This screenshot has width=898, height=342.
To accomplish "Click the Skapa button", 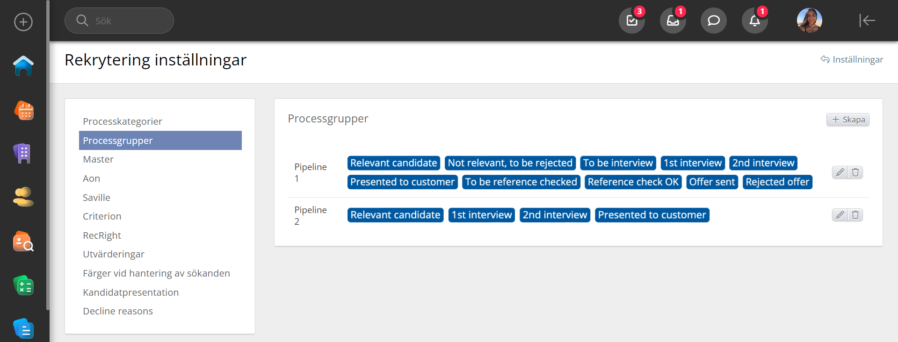I will (848, 120).
